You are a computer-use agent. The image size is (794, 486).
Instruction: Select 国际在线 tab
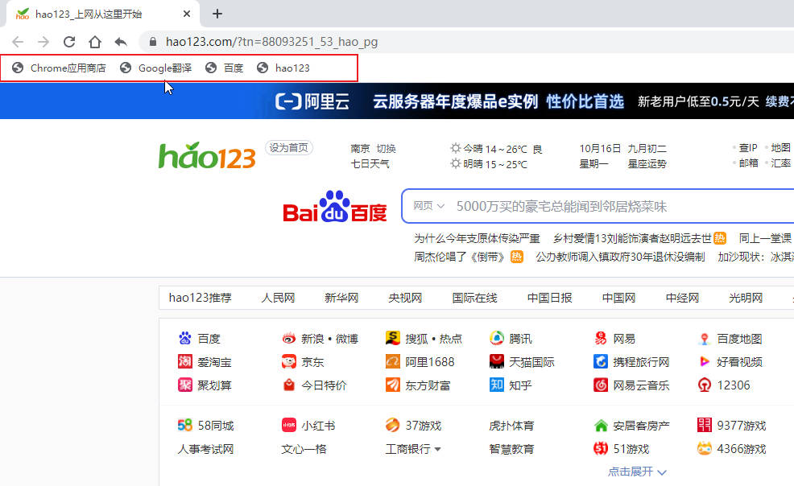click(x=474, y=298)
